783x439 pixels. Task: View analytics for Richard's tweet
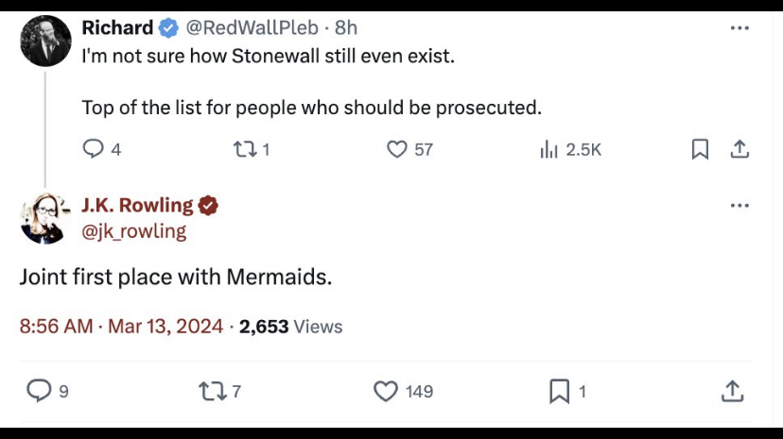549,149
